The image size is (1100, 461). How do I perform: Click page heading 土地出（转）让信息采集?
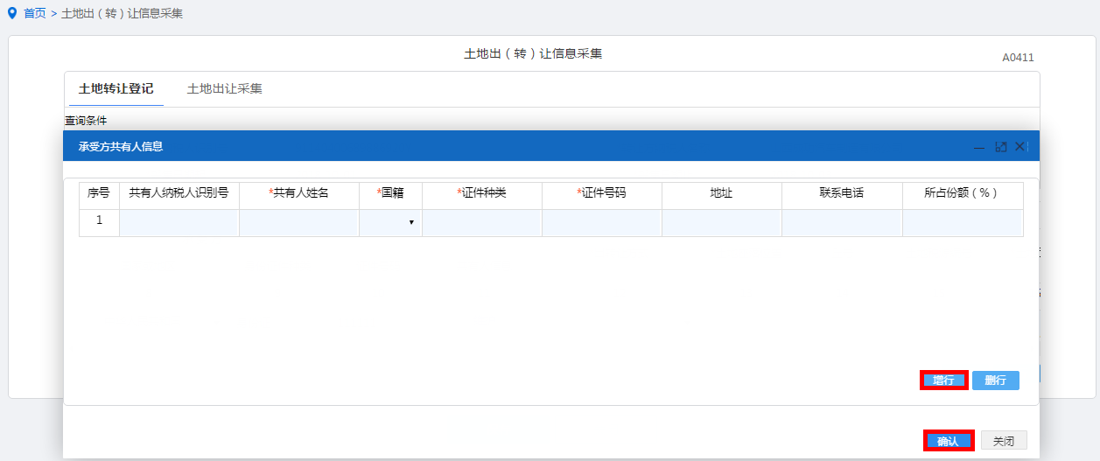coord(533,53)
